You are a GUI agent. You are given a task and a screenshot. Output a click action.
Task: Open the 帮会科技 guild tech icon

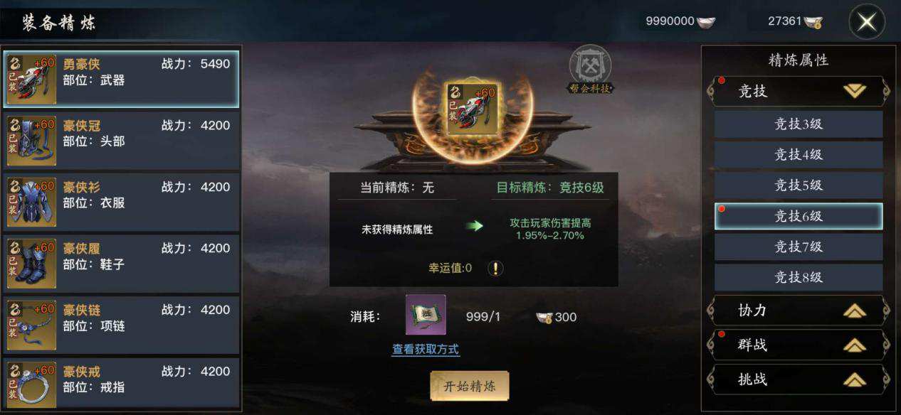(x=590, y=70)
